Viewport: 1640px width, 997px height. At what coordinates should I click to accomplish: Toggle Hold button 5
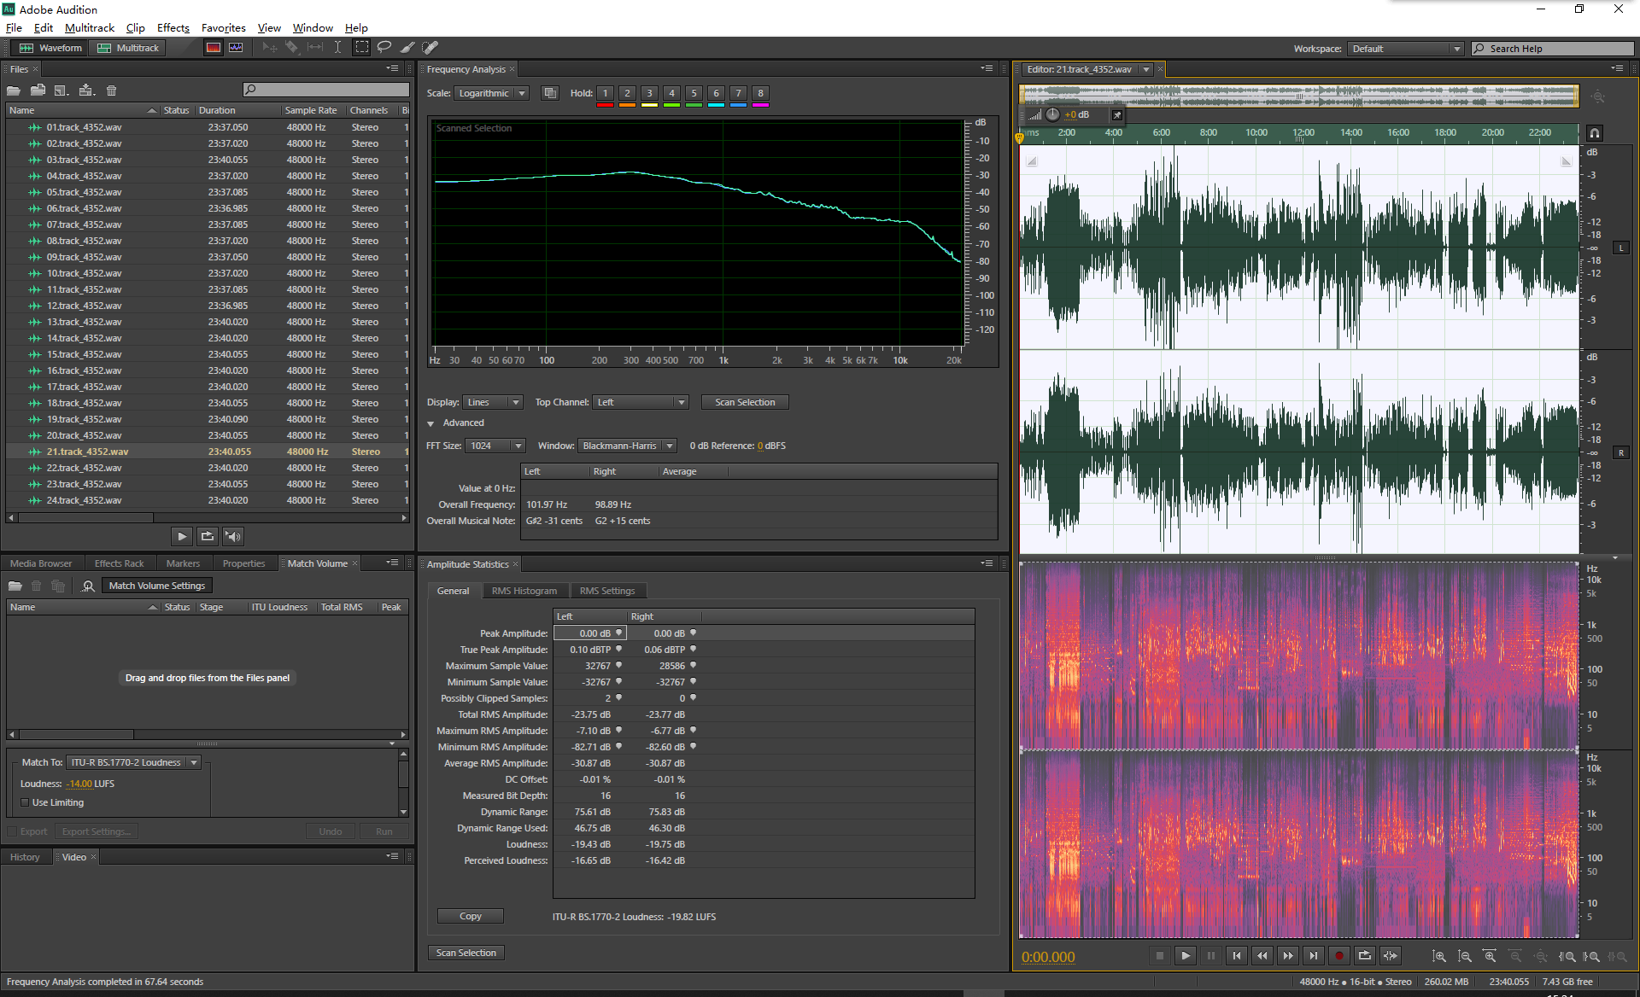[694, 93]
